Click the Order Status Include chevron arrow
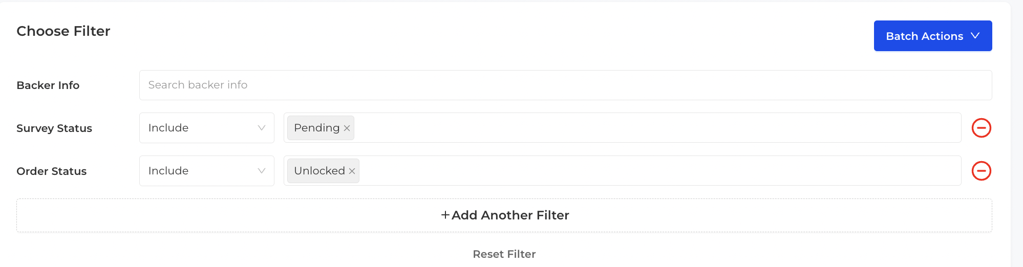 262,171
